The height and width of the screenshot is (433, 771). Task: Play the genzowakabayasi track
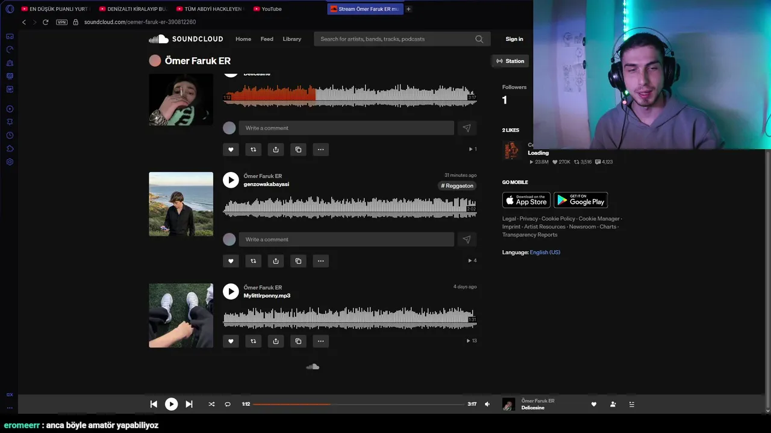(x=231, y=180)
